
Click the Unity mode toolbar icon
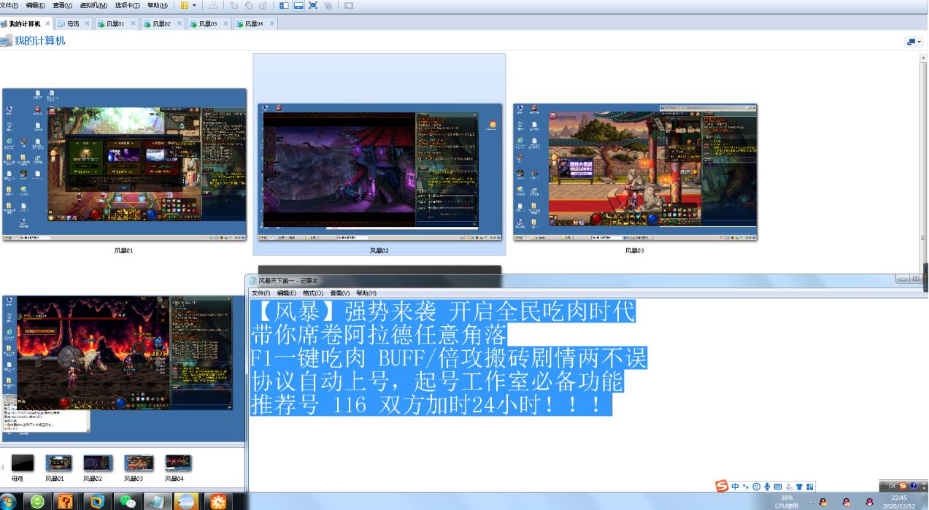pyautogui.click(x=328, y=5)
